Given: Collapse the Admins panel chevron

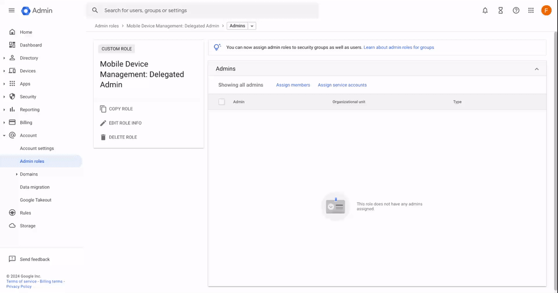Looking at the screenshot, I should (x=536, y=69).
